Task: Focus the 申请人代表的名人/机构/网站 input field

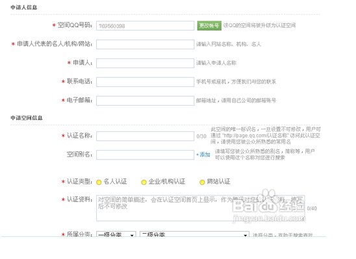Action: 145,44
